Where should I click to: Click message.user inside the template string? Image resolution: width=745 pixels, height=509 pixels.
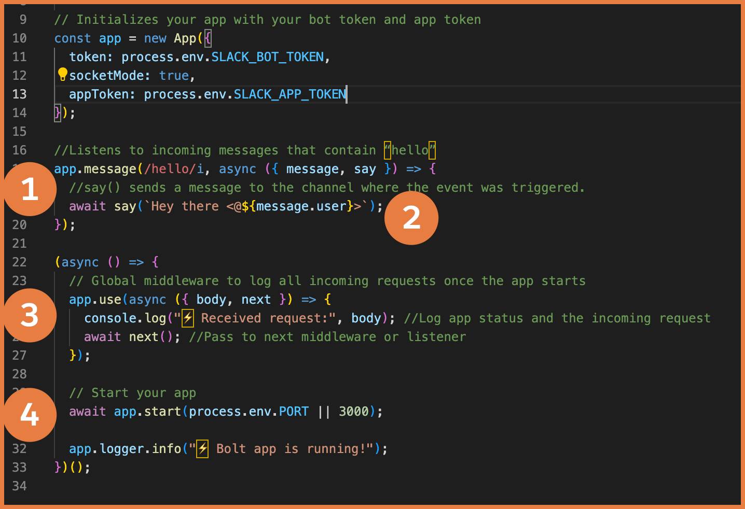[x=301, y=206]
